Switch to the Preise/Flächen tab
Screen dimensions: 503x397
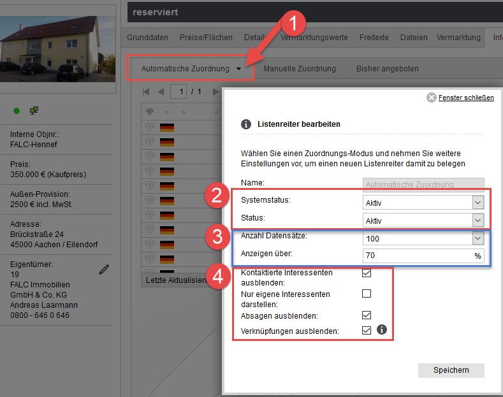(x=203, y=38)
